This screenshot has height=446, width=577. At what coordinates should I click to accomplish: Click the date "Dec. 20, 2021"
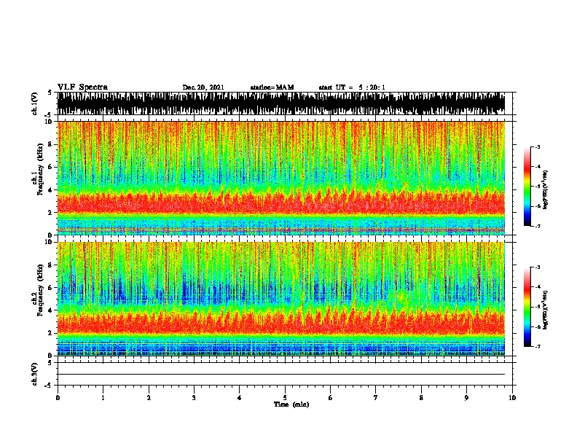(x=203, y=87)
